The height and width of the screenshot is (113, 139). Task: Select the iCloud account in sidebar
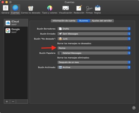(x=16, y=23)
